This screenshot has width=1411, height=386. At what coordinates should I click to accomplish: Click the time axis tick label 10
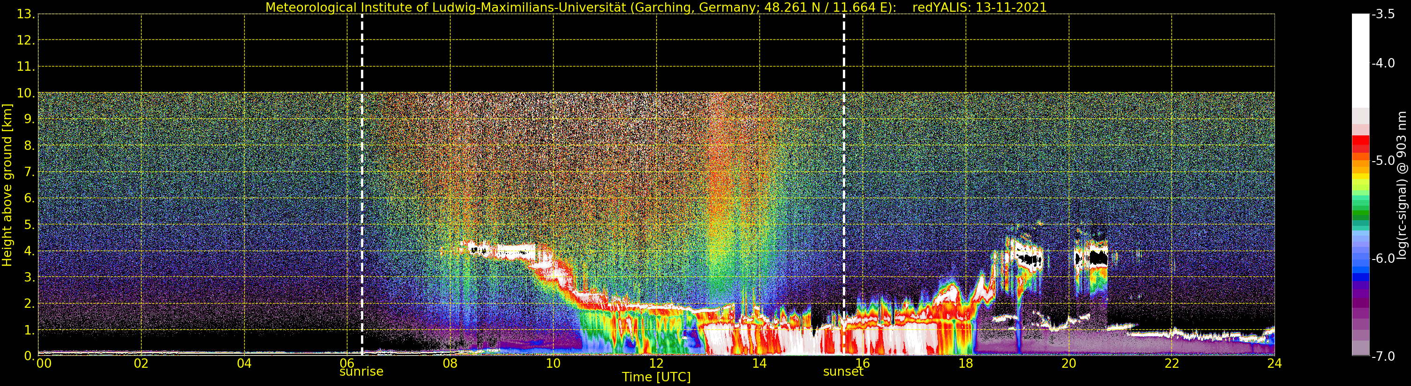point(553,363)
